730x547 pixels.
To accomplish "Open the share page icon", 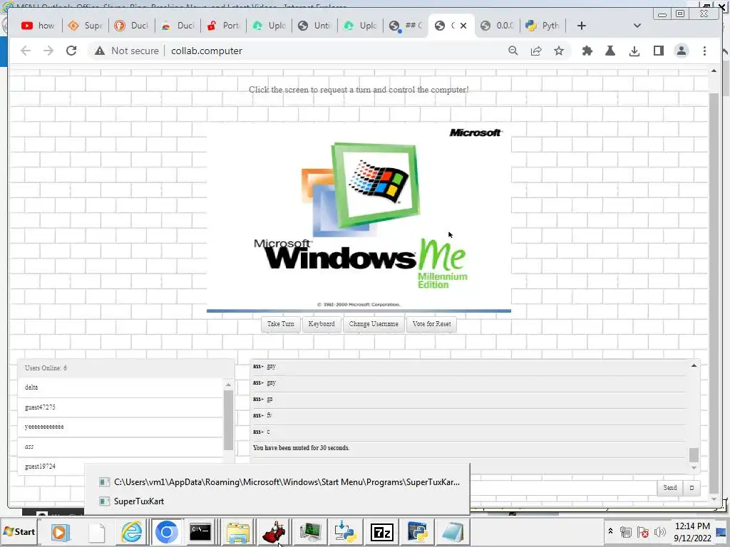I will tap(536, 51).
